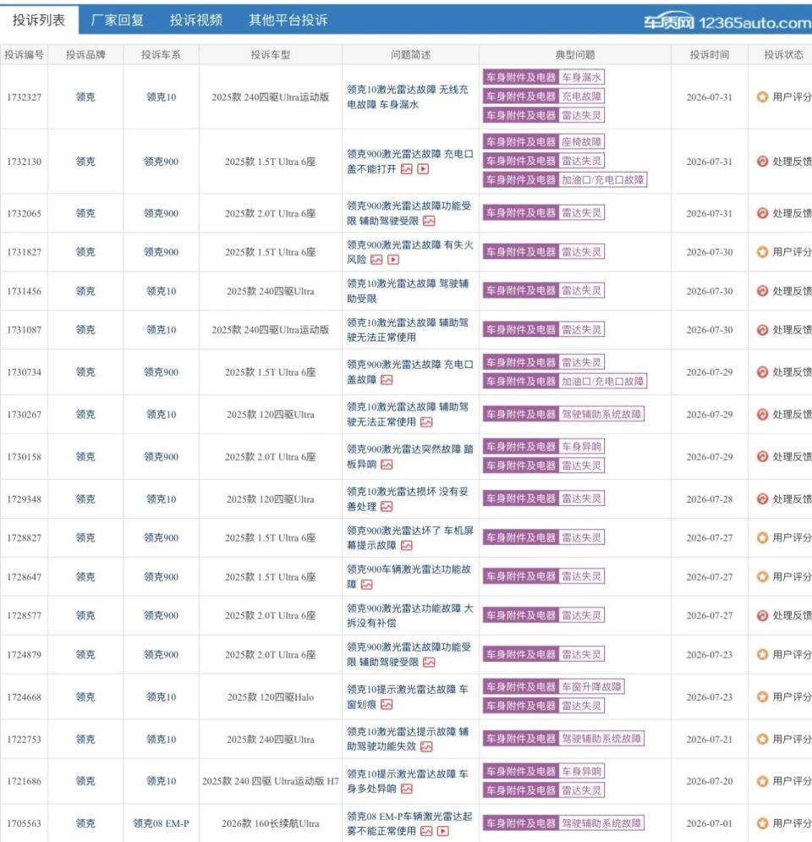Viewport: 812px width, 842px height.
Task: View image icon in complaint 1732065 description
Action: click(x=429, y=221)
